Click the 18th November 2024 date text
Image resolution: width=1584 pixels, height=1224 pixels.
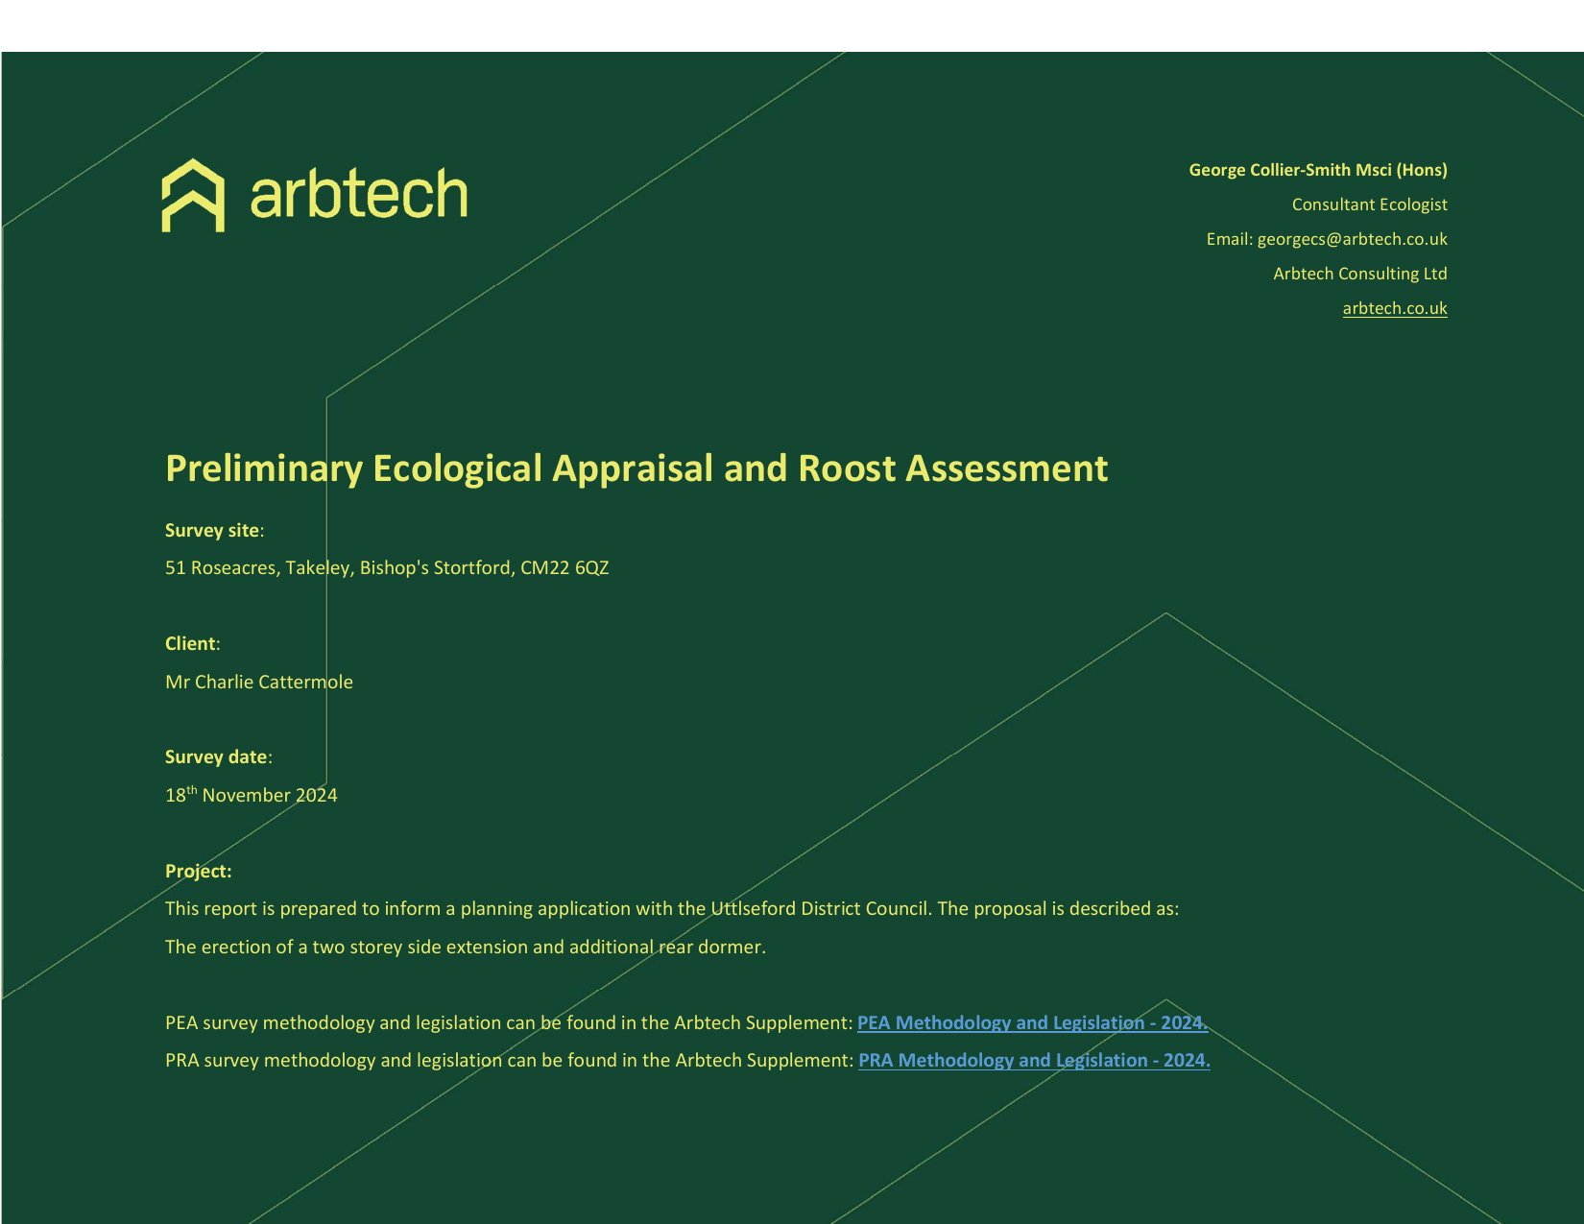(x=252, y=795)
